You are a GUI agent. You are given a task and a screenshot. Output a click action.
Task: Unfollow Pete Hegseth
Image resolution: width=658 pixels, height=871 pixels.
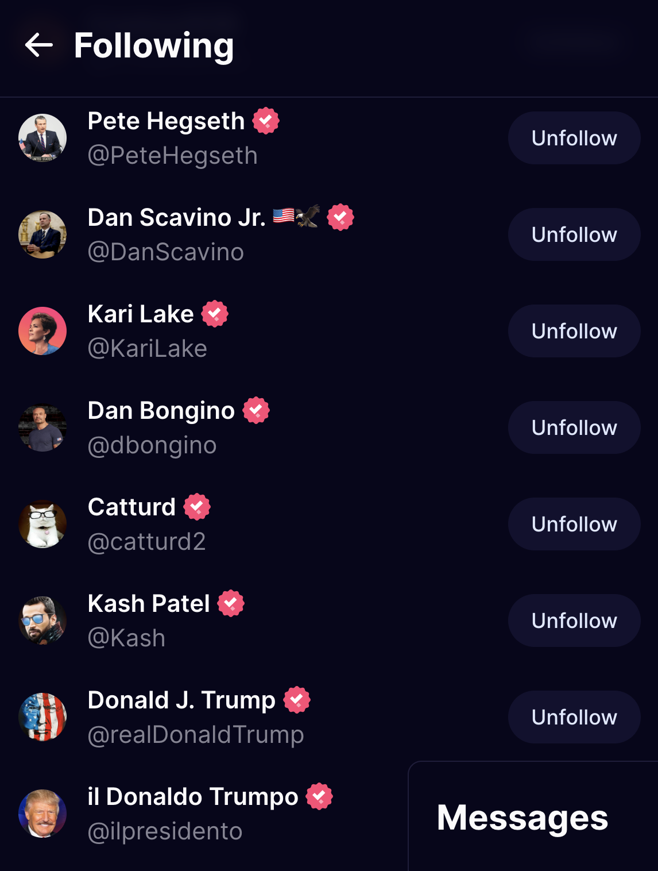click(x=574, y=138)
